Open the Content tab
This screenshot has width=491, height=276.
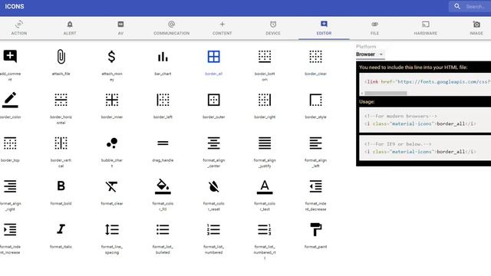click(222, 28)
